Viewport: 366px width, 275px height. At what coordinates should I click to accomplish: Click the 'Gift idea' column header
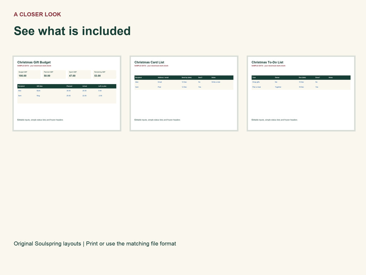(40, 86)
